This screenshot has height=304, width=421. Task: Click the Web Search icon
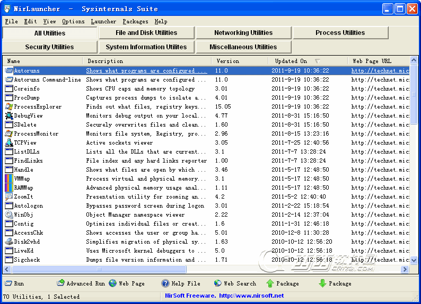(218, 283)
